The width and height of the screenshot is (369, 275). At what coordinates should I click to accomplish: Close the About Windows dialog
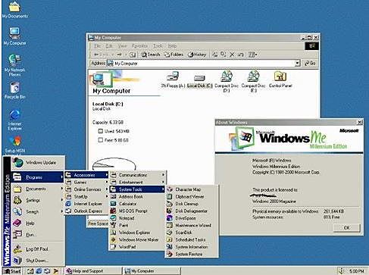[360, 123]
